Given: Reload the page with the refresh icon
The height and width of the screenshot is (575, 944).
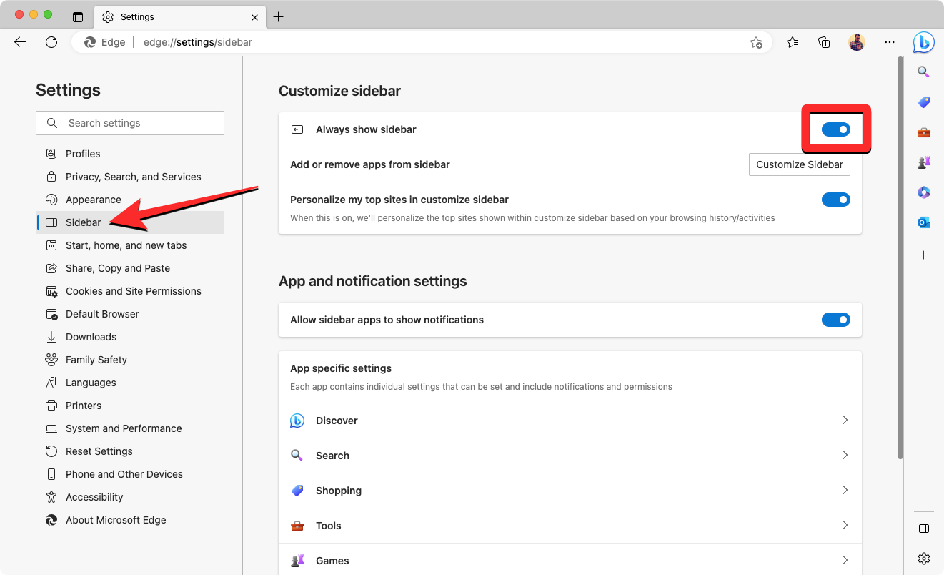Looking at the screenshot, I should point(51,43).
